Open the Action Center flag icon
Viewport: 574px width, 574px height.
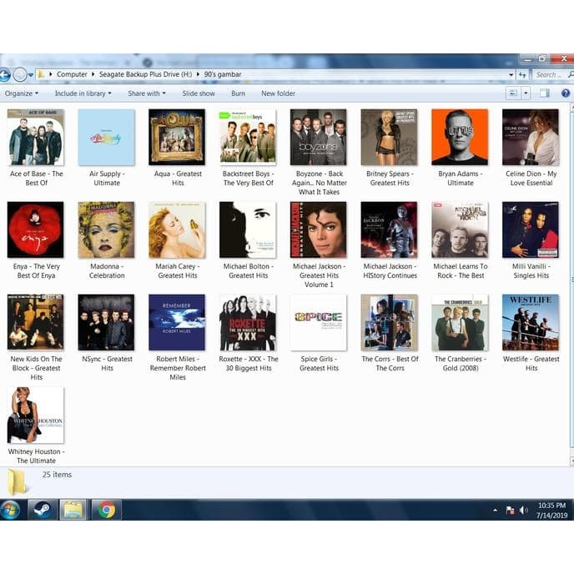(x=510, y=511)
